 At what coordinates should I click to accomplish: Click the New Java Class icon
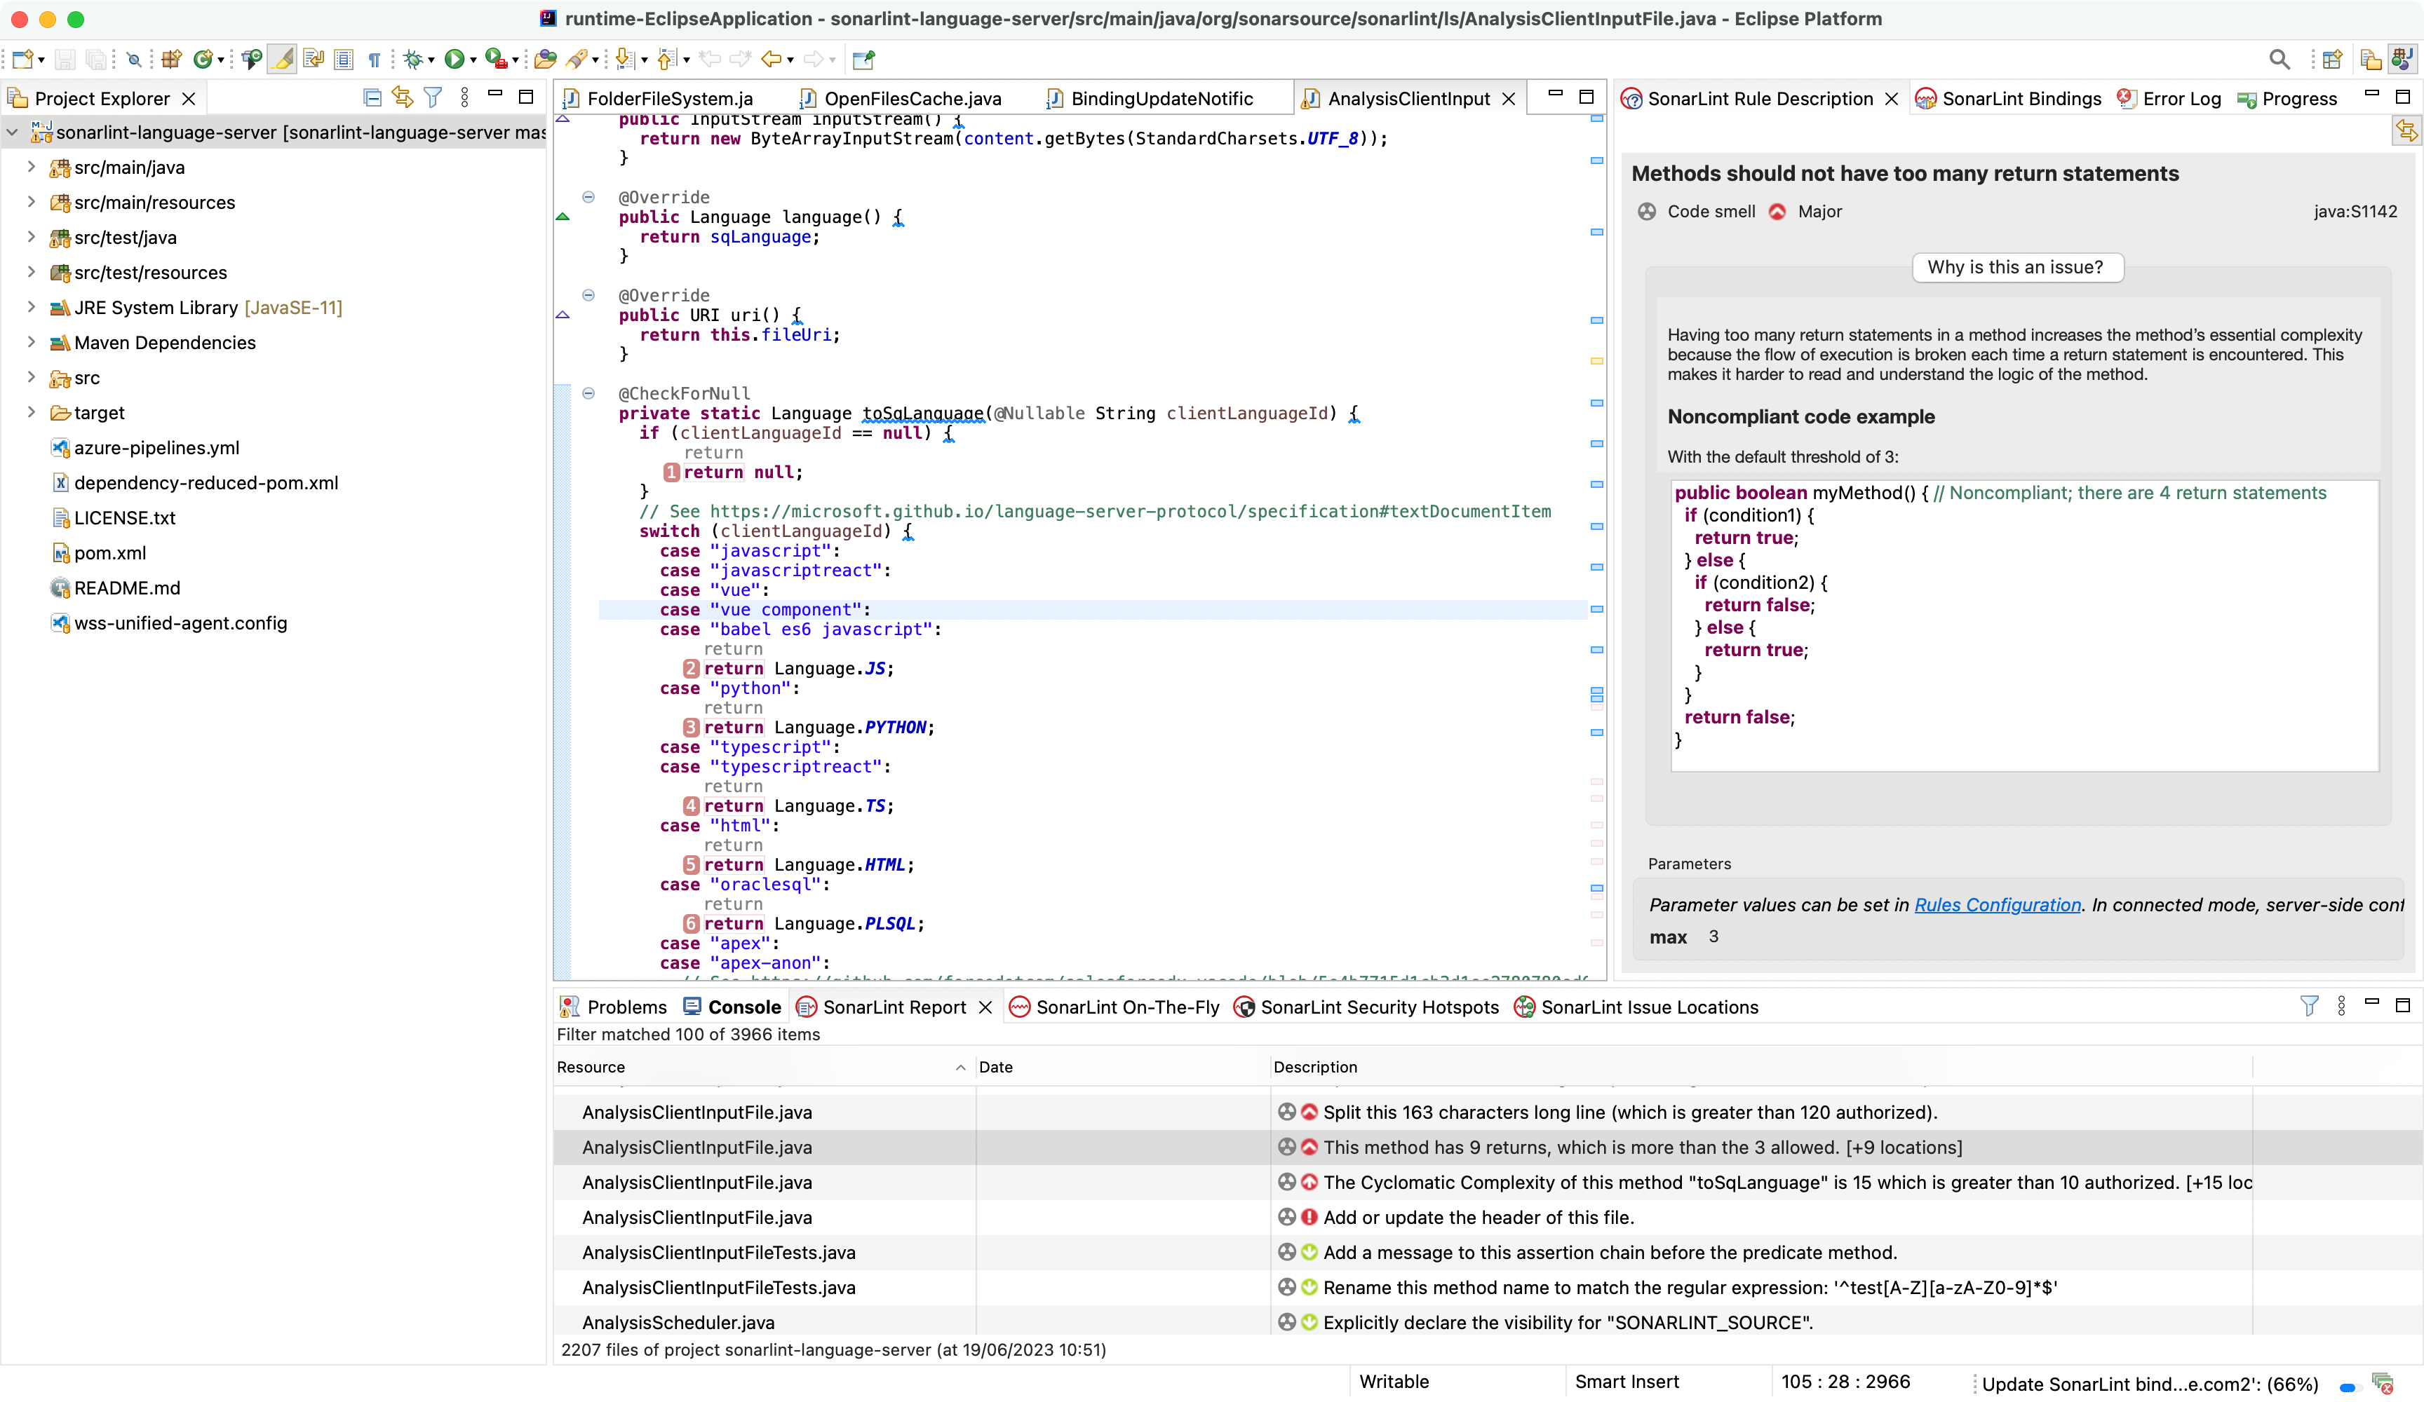[x=202, y=60]
